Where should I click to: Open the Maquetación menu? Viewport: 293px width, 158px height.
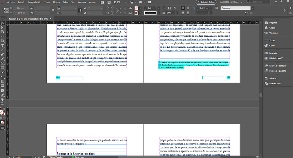[x=35, y=2]
